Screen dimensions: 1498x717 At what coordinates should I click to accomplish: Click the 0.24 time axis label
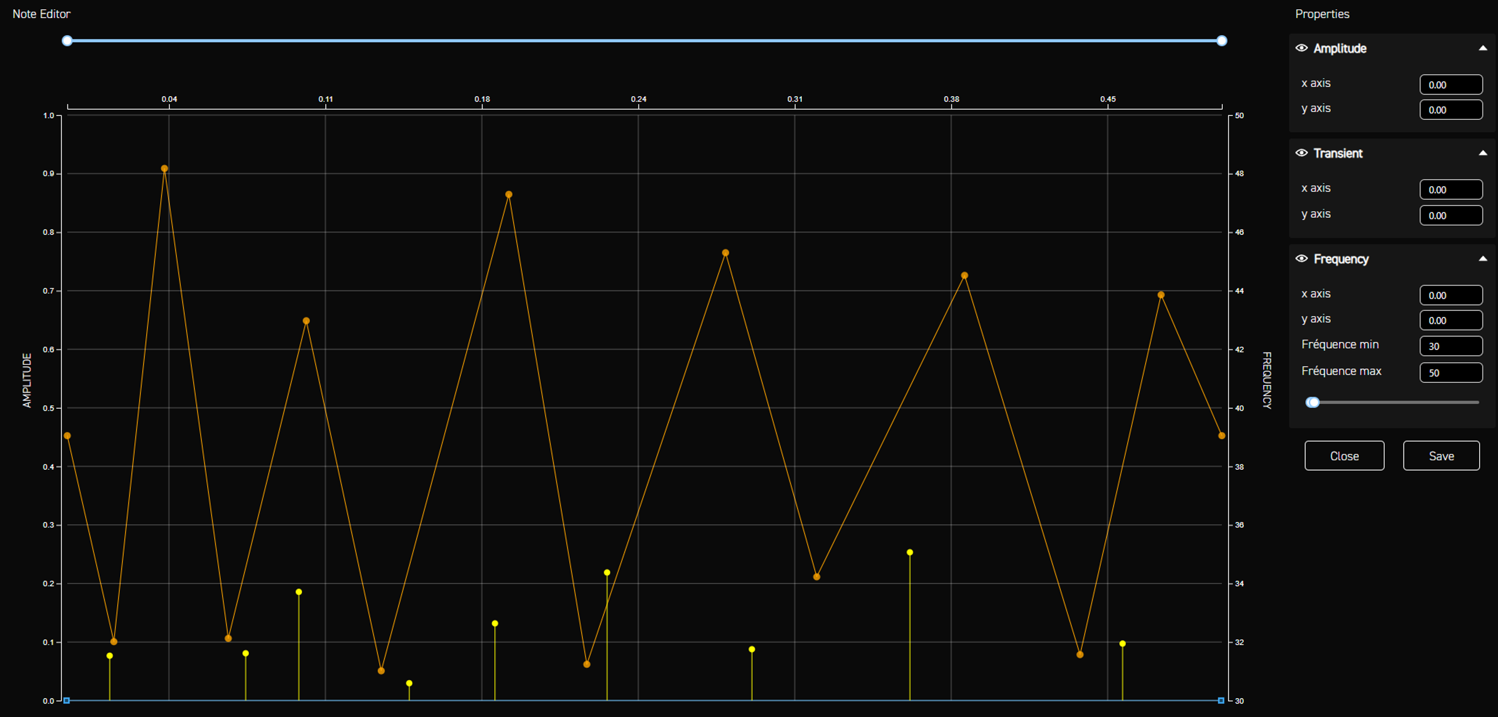pyautogui.click(x=638, y=99)
